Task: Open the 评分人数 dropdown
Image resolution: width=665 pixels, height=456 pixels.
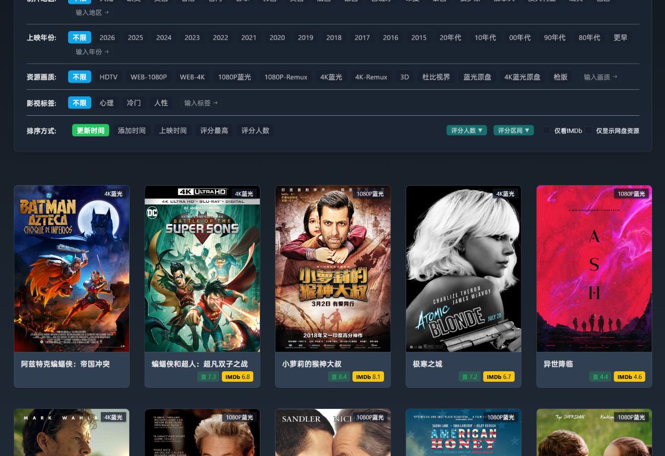Action: pyautogui.click(x=467, y=131)
